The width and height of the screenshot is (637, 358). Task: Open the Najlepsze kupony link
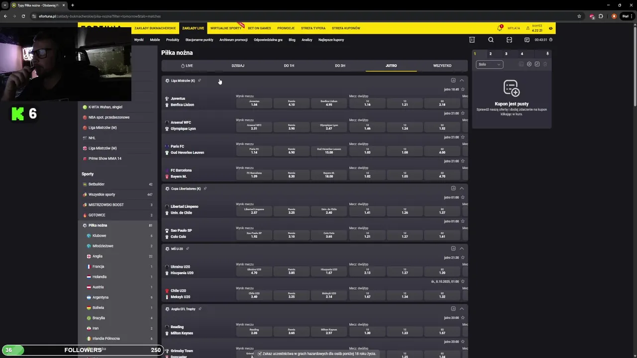pos(331,40)
